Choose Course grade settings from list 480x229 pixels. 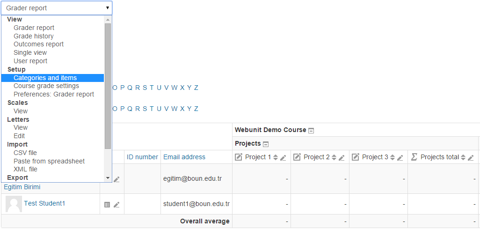[46, 86]
